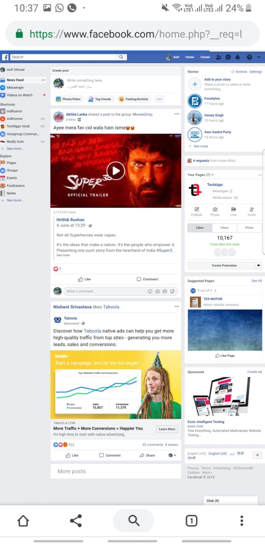Open Videos on Watch
The width and height of the screenshot is (265, 546).
(x=19, y=95)
